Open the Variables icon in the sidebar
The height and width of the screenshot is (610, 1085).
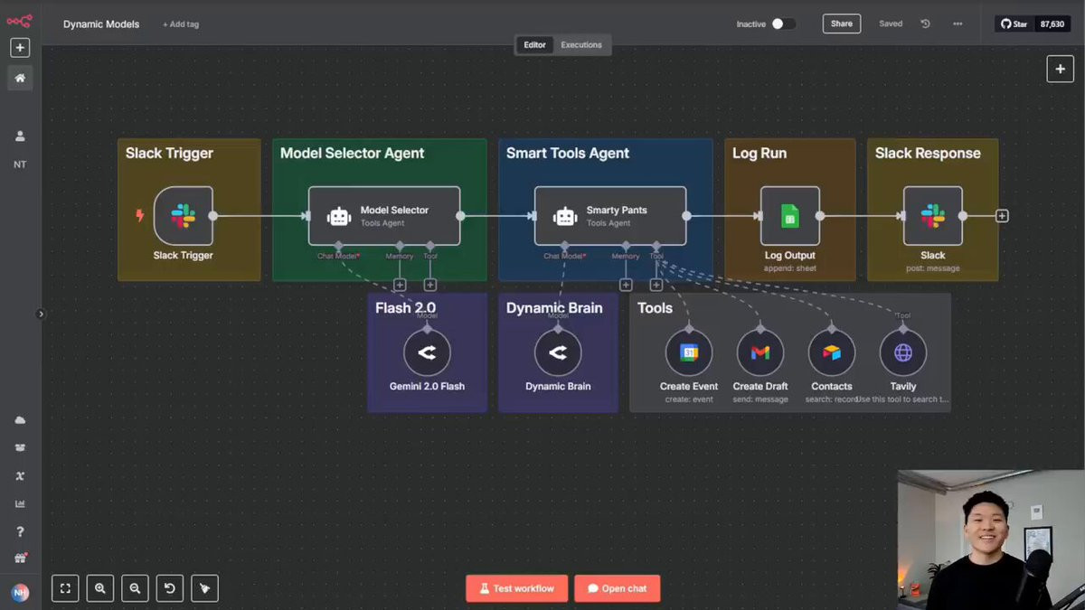20,476
